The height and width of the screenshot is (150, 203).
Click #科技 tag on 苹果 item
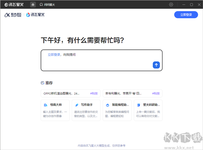click(x=156, y=93)
